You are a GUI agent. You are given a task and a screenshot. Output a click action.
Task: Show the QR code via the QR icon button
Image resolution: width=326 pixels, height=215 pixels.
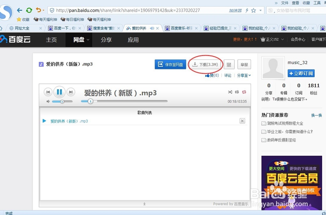click(x=229, y=64)
